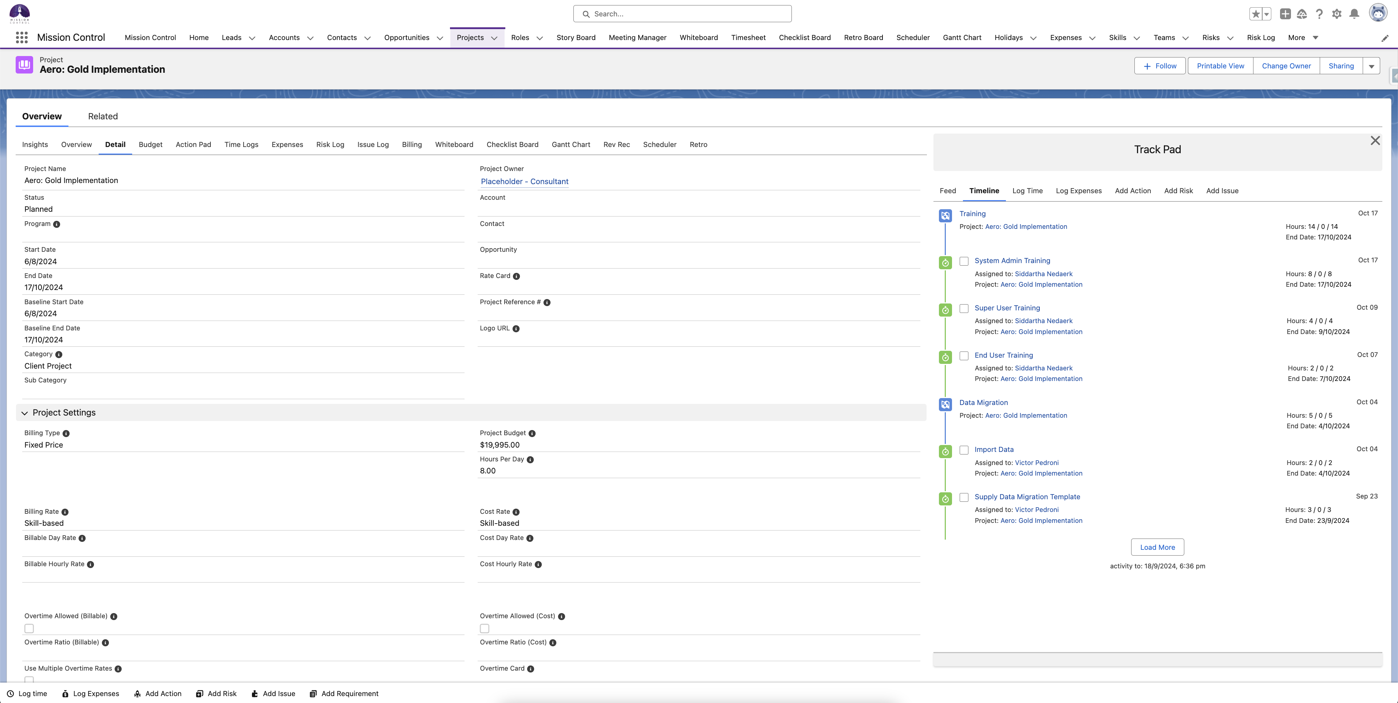Check the Import Data checkbox

tap(964, 450)
